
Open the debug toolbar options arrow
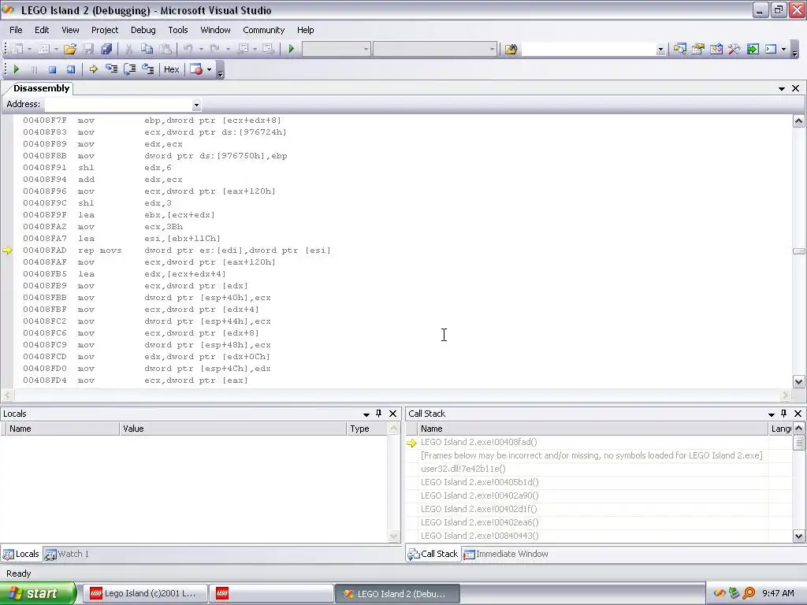tap(221, 72)
